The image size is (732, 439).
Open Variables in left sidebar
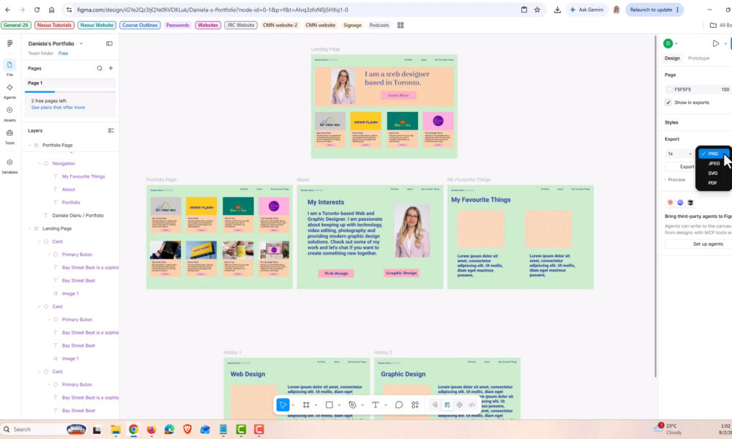point(10,165)
